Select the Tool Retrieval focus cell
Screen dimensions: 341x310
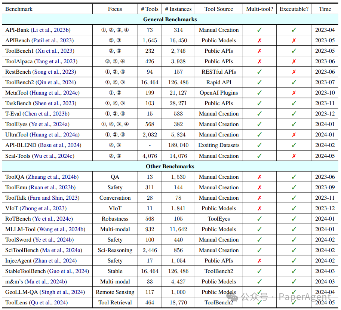click(x=115, y=303)
